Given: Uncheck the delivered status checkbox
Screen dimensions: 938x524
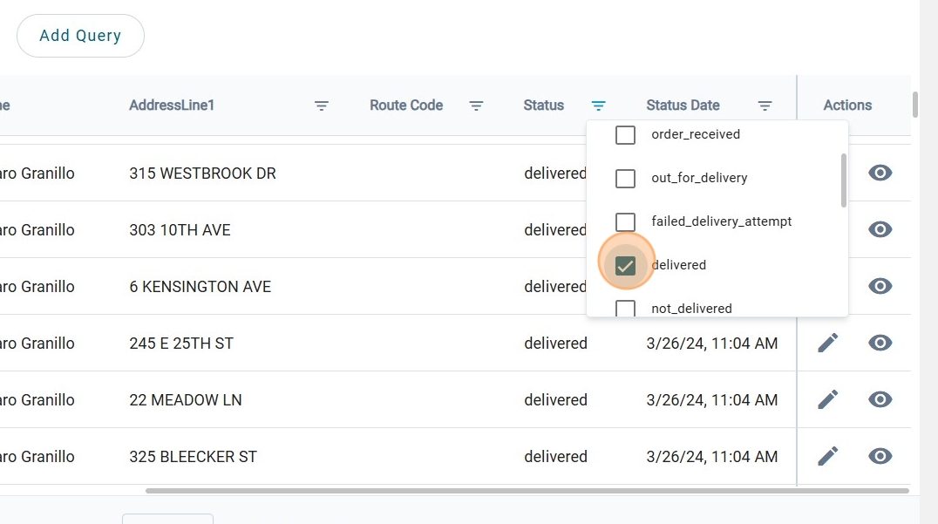Looking at the screenshot, I should point(625,266).
